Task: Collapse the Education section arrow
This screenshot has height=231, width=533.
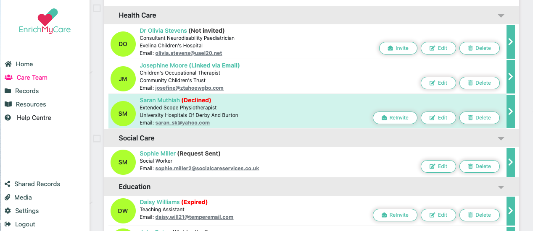Action: click(x=501, y=187)
